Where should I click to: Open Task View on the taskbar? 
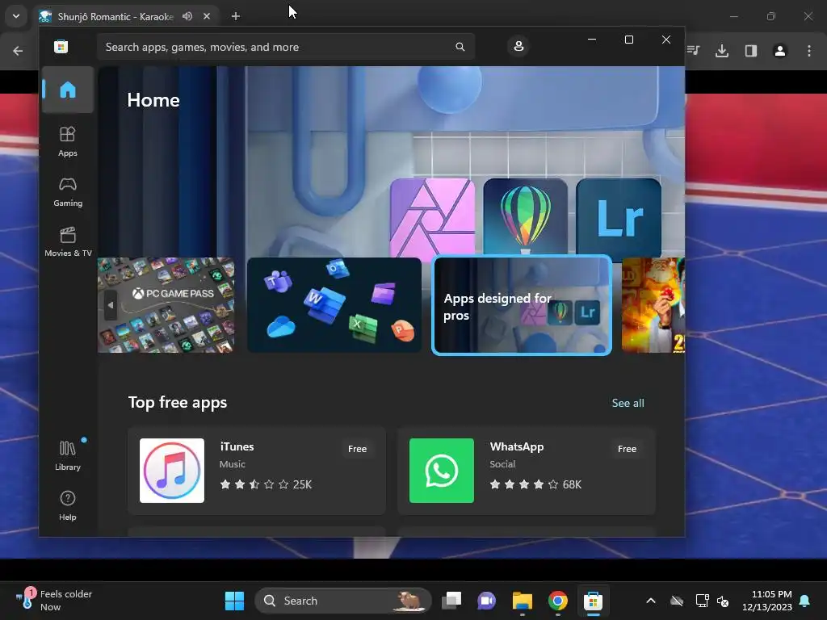(451, 601)
